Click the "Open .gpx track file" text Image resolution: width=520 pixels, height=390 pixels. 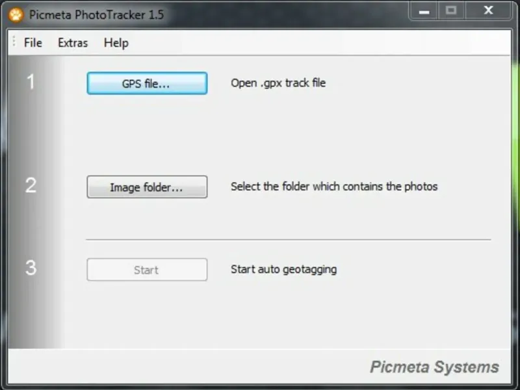[x=278, y=83]
